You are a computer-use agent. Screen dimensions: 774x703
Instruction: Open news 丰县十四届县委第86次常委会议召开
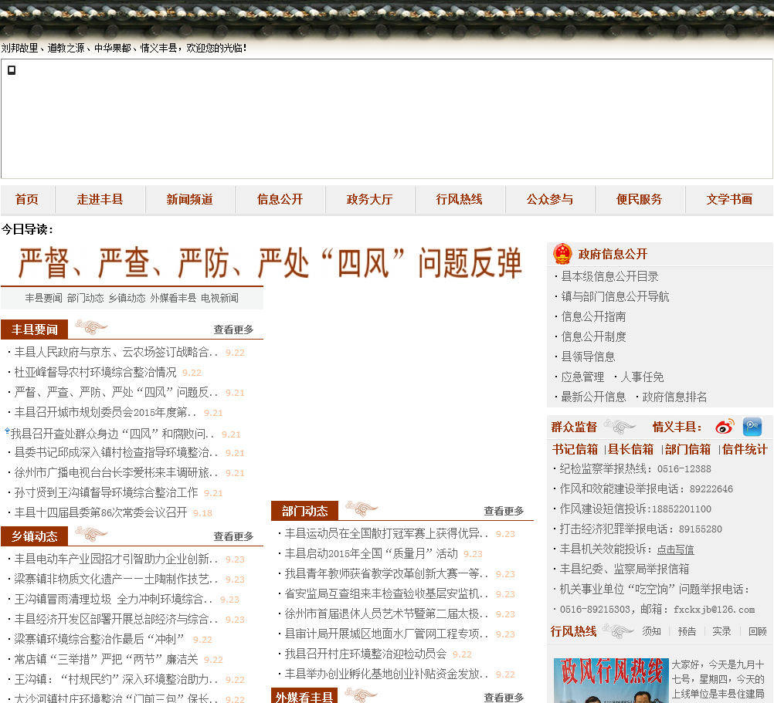[100, 512]
